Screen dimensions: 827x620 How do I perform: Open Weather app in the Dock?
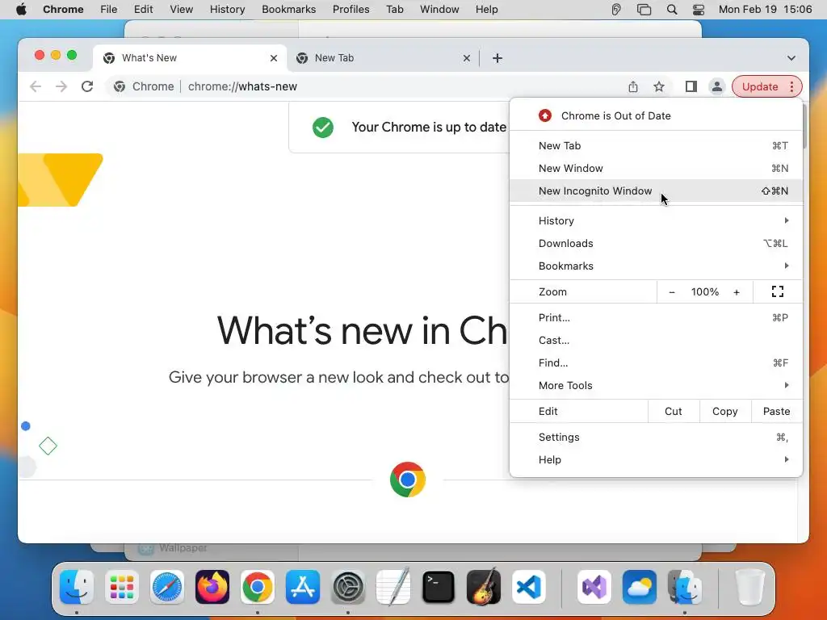pos(640,587)
